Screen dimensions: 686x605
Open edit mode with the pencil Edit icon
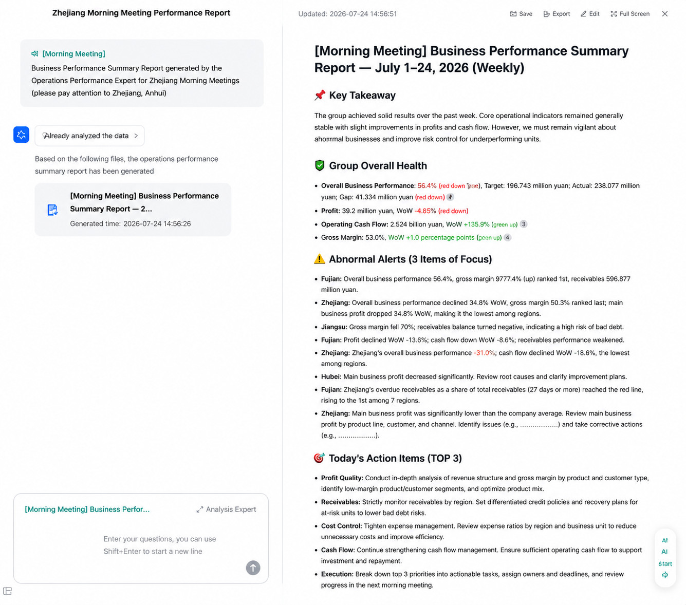pyautogui.click(x=583, y=14)
